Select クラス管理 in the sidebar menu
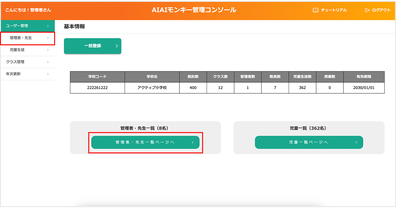Image resolution: width=396 pixels, height=208 pixels. (15, 62)
